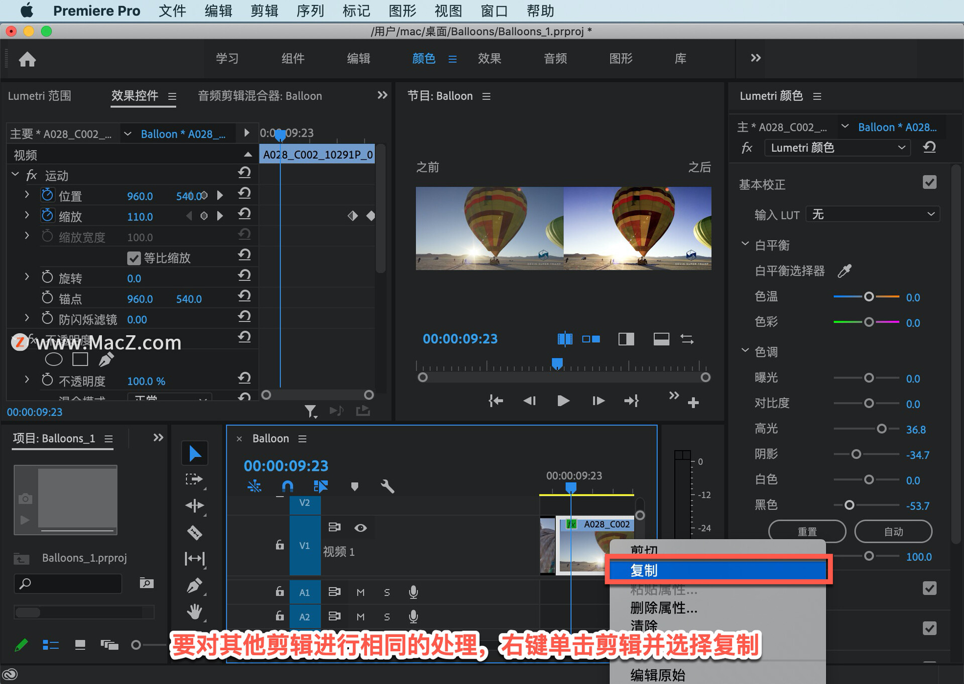Screen dimensions: 964x684
Task: Adjust the 高光 slider handle
Action: [881, 429]
